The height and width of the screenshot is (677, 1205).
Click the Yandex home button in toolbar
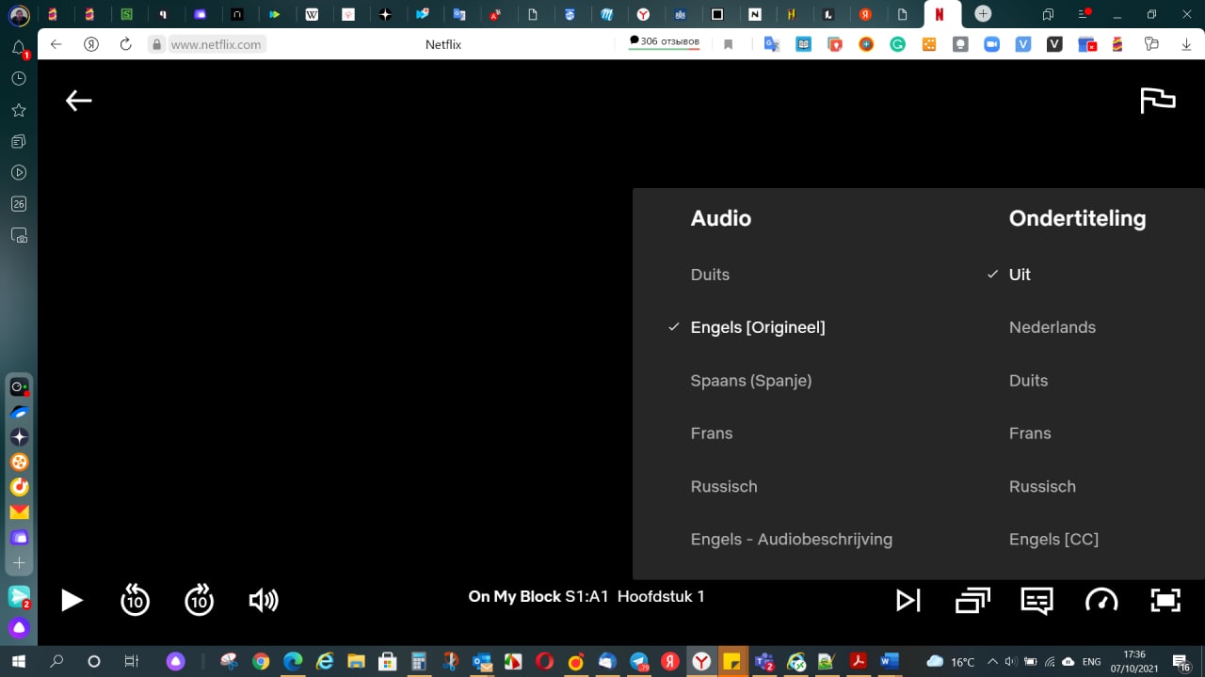pyautogui.click(x=91, y=44)
